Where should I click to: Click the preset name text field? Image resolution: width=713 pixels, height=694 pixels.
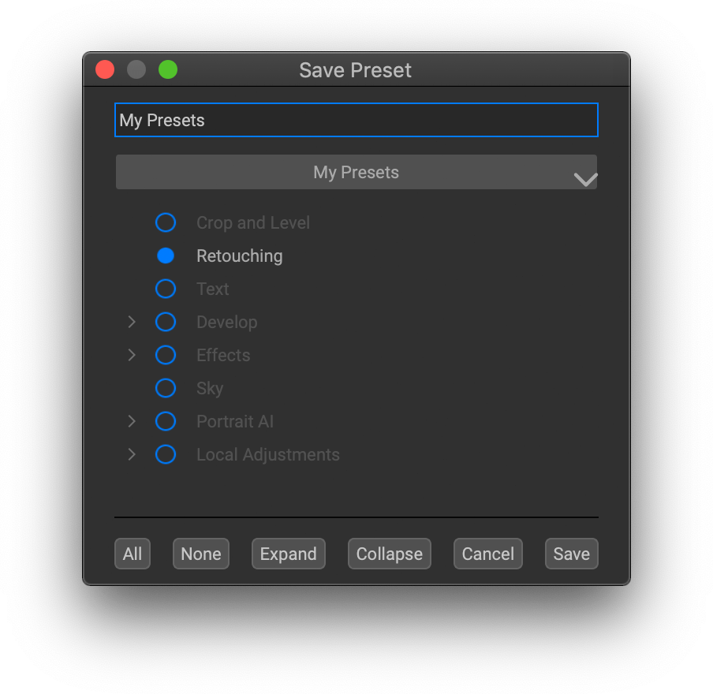point(356,121)
